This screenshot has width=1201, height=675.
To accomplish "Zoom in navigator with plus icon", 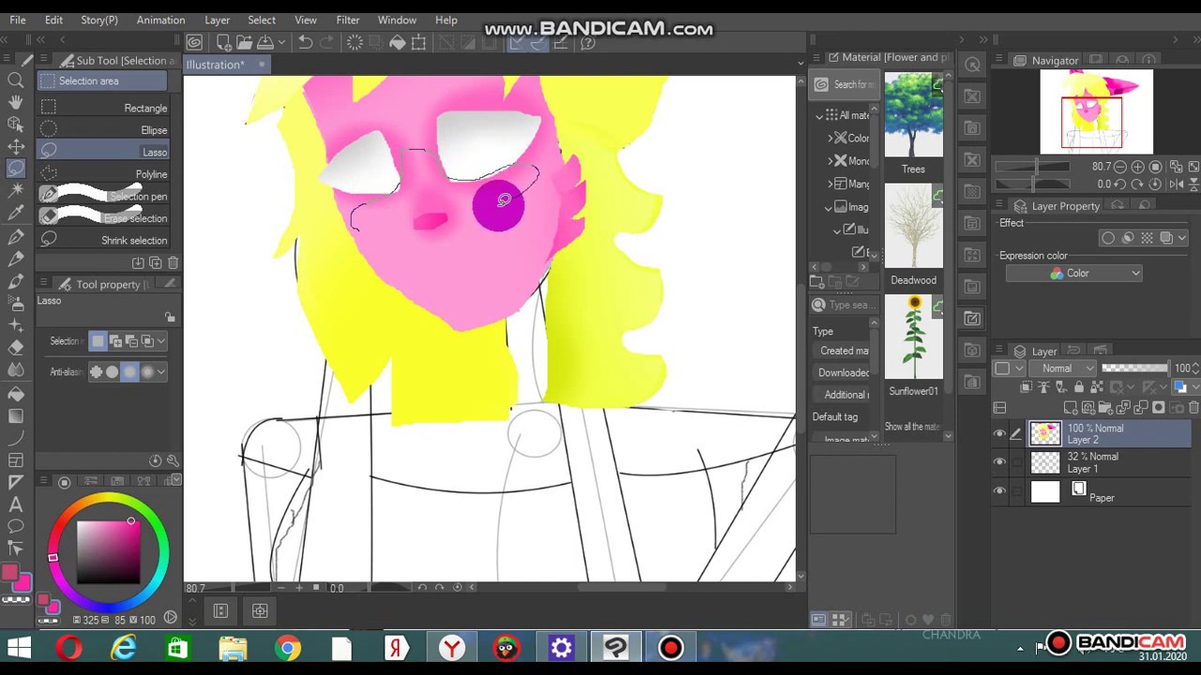I will pyautogui.click(x=1138, y=166).
